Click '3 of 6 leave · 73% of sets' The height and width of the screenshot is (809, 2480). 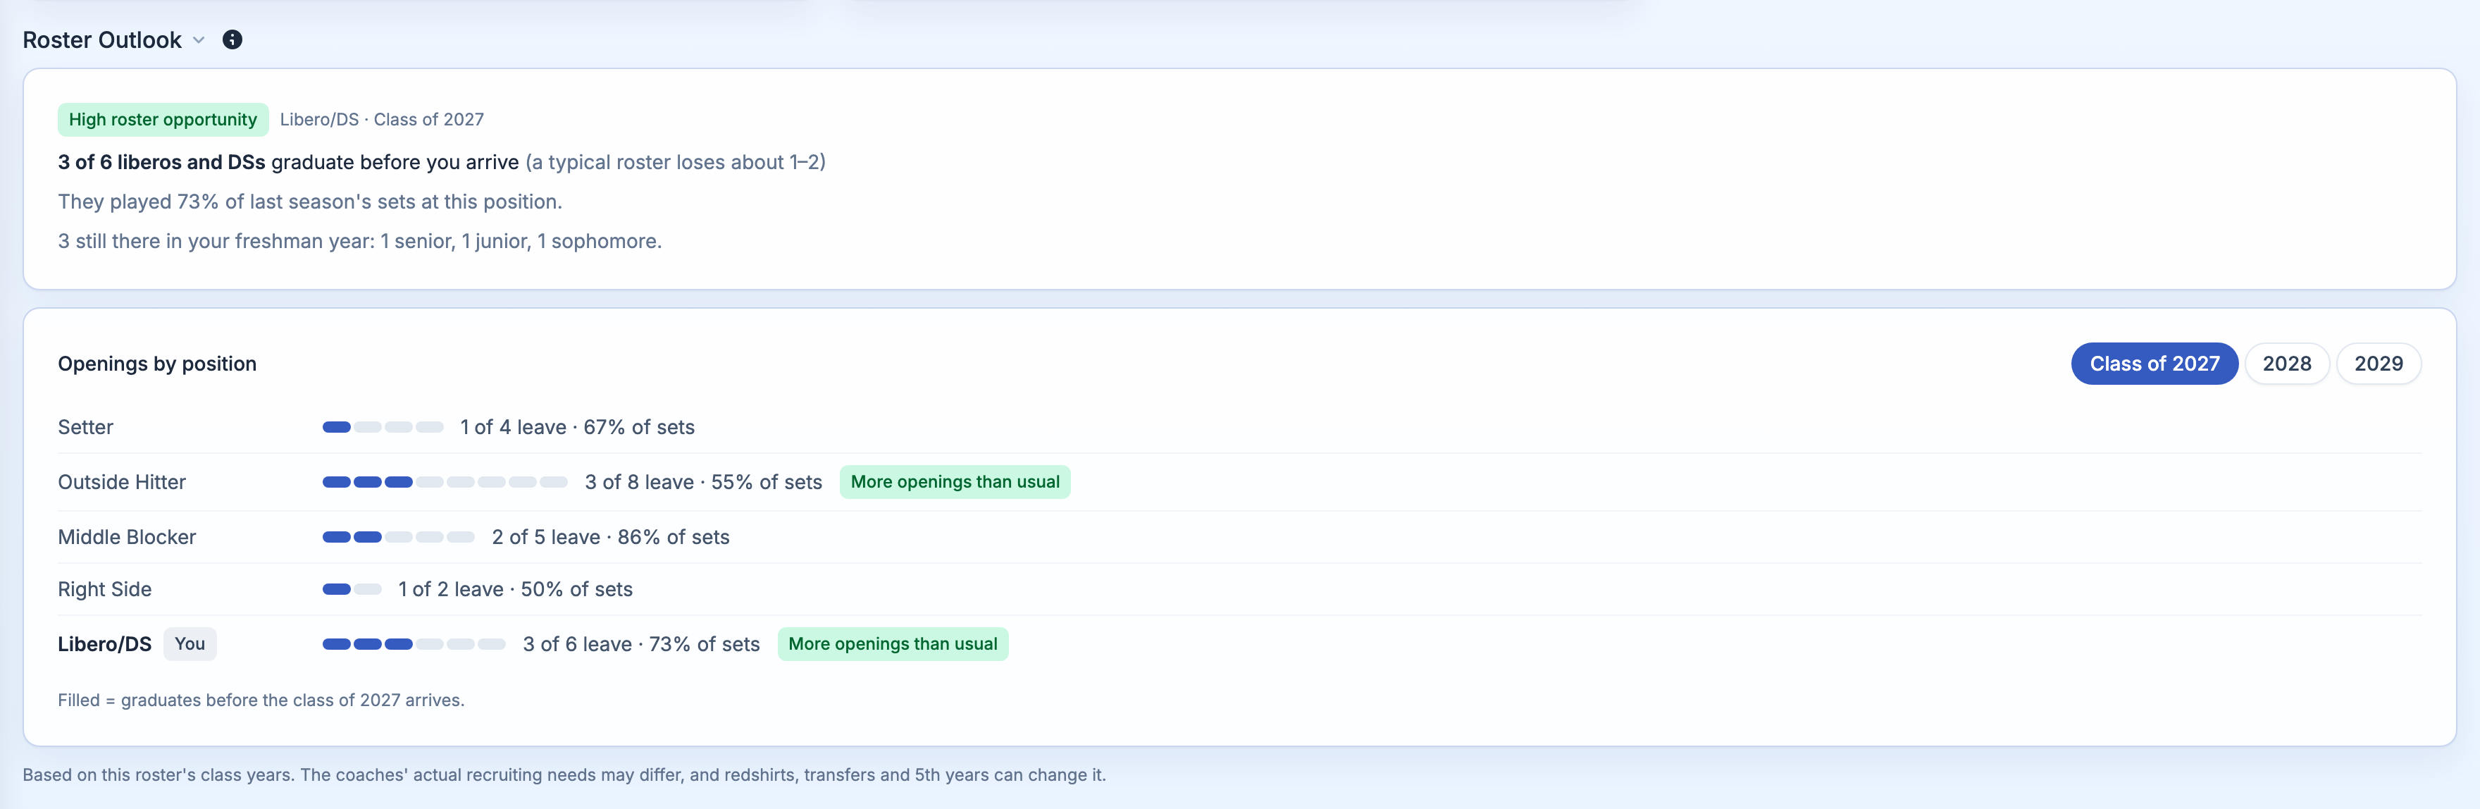(641, 643)
